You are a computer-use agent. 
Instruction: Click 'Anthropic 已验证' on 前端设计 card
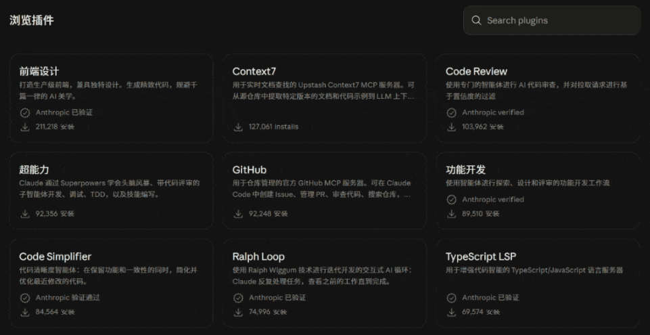pyautogui.click(x=64, y=112)
